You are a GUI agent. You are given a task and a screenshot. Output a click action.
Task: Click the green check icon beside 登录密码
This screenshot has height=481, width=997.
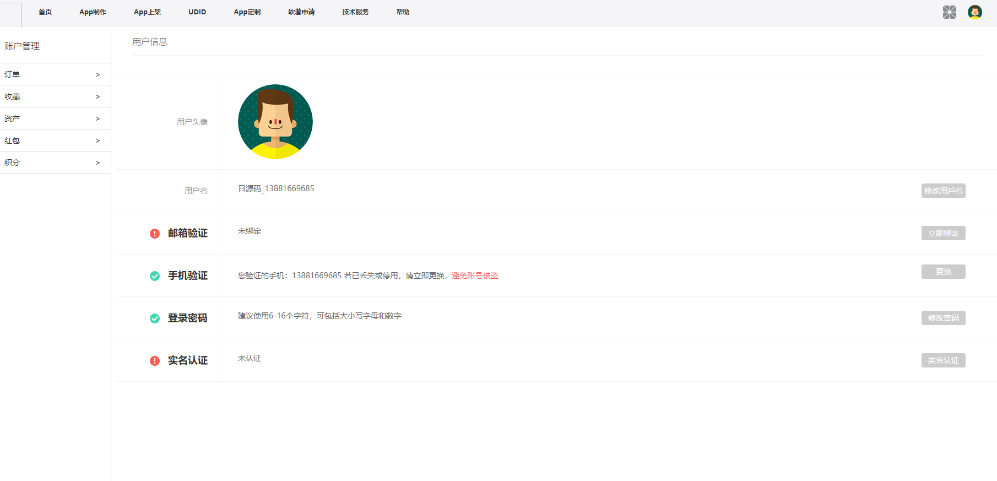tap(155, 318)
